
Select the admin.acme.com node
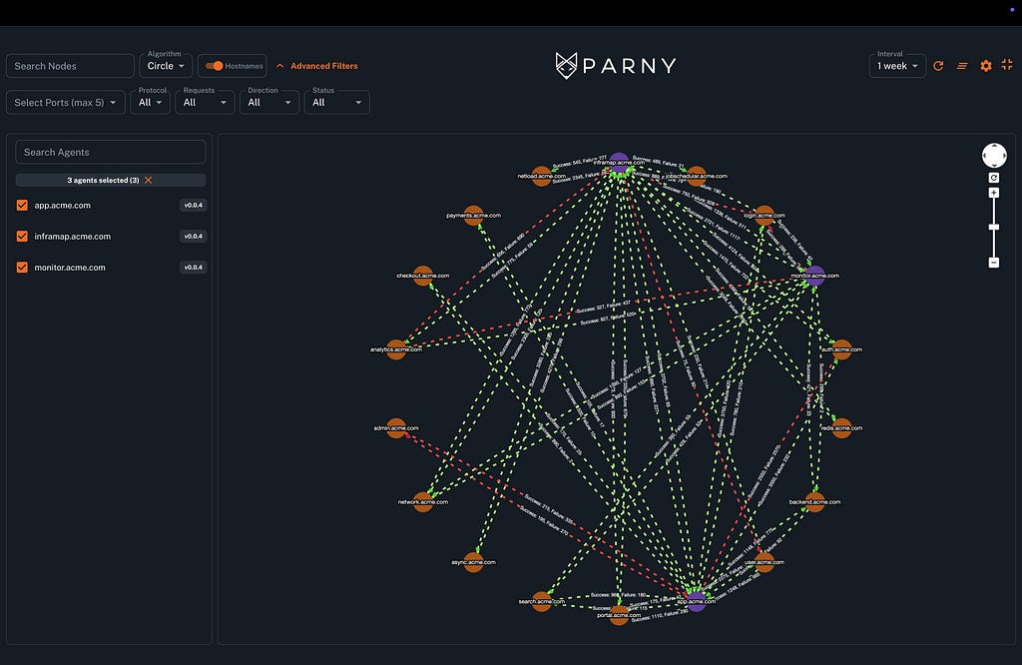point(396,428)
